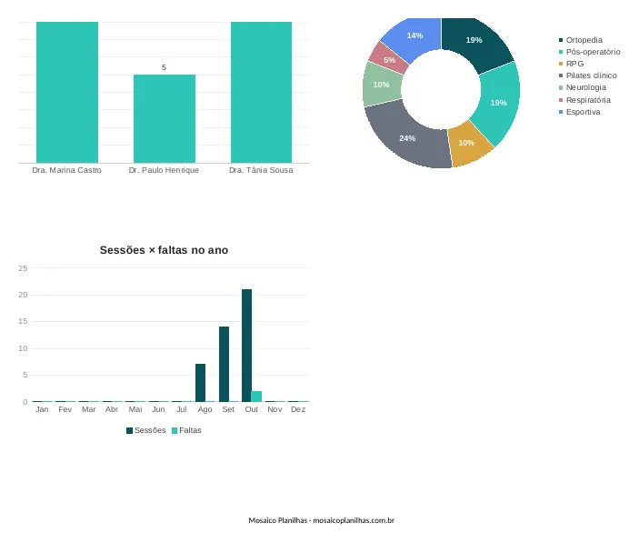This screenshot has width=639, height=543.
Task: Click the Dr. Paulo Henrique bar
Action: pyautogui.click(x=165, y=118)
